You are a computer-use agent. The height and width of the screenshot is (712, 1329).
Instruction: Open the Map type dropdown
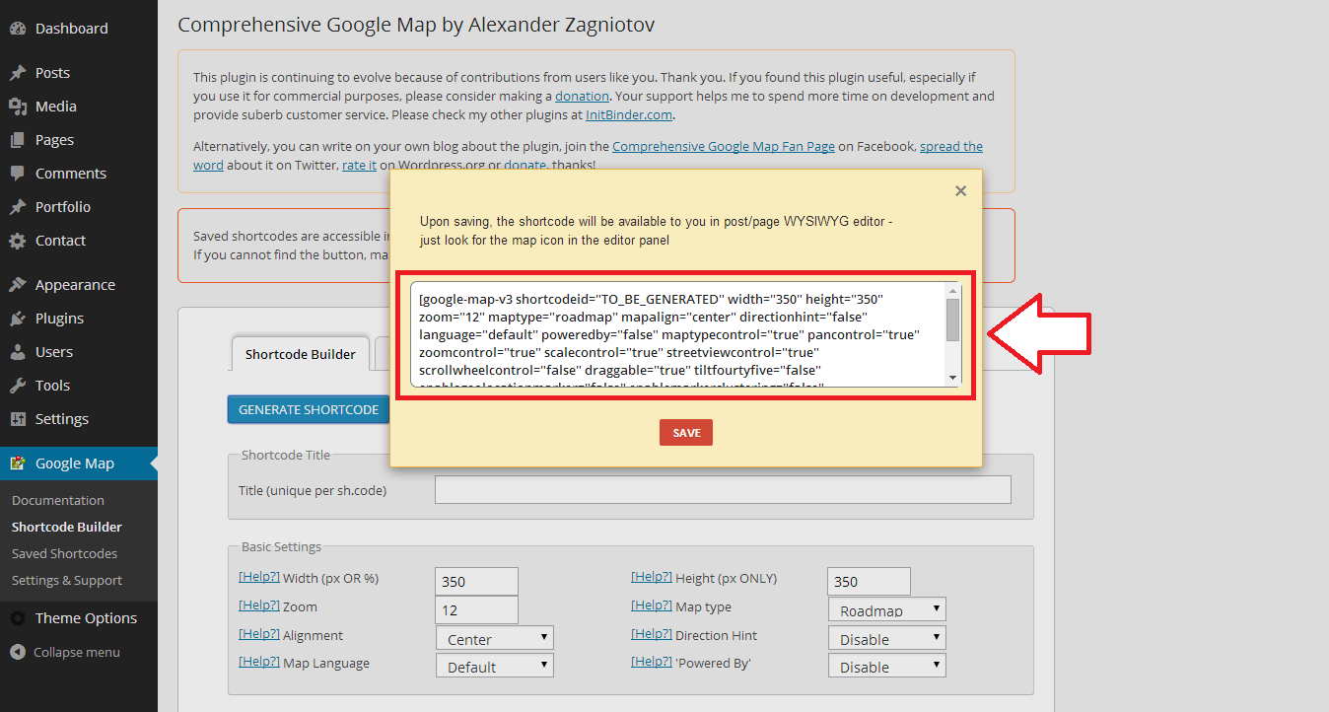[x=886, y=609]
